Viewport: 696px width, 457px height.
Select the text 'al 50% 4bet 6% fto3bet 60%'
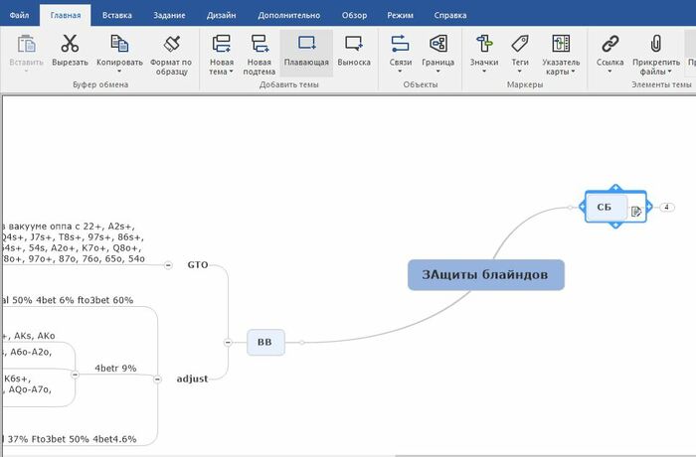67,300
